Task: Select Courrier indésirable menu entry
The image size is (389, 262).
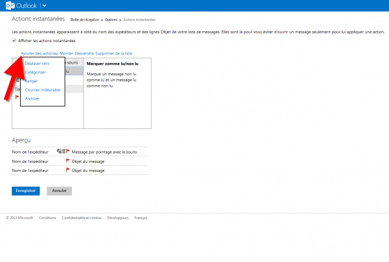Action: [x=43, y=89]
